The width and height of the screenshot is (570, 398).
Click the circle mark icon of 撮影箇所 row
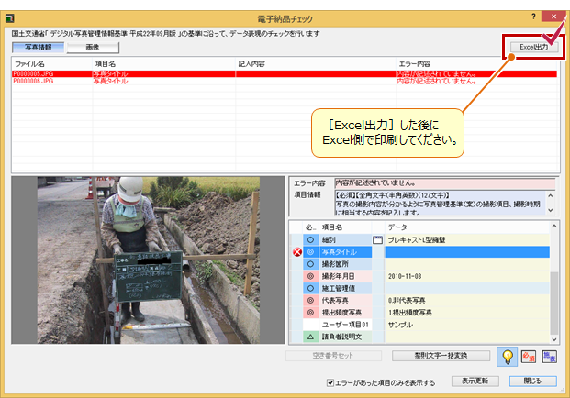(x=310, y=264)
